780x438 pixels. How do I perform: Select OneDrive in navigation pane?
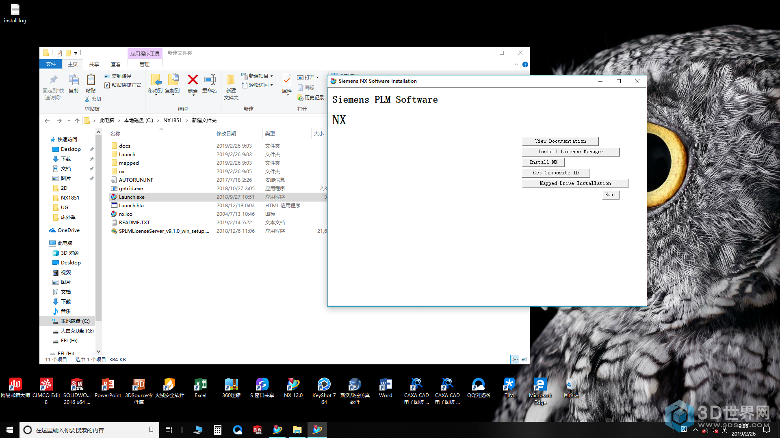[68, 230]
